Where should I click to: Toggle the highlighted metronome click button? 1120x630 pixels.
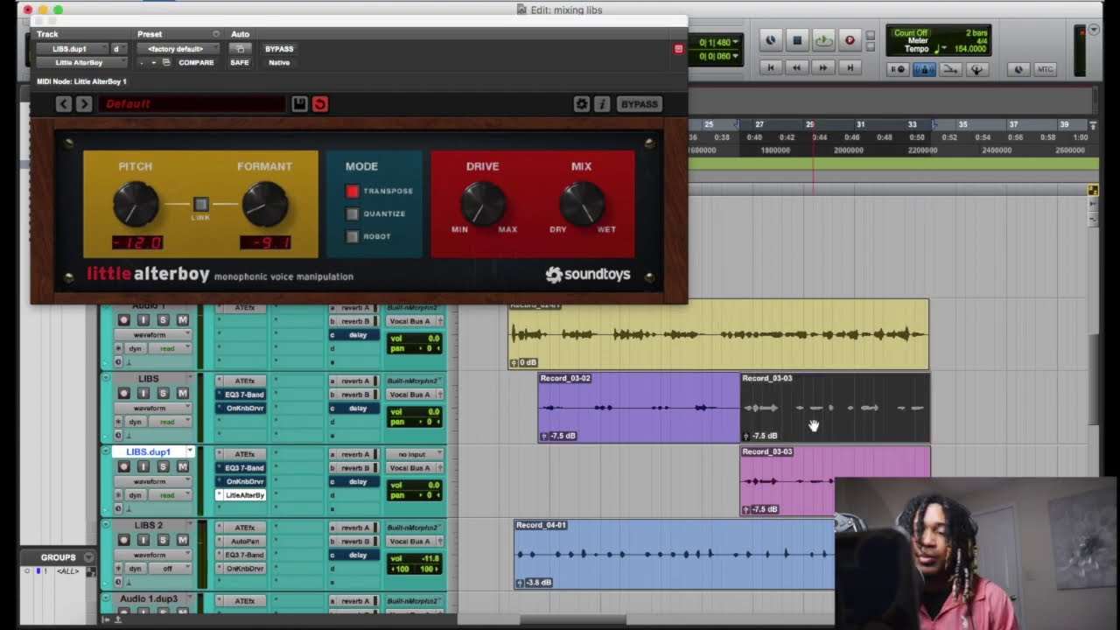(x=924, y=69)
